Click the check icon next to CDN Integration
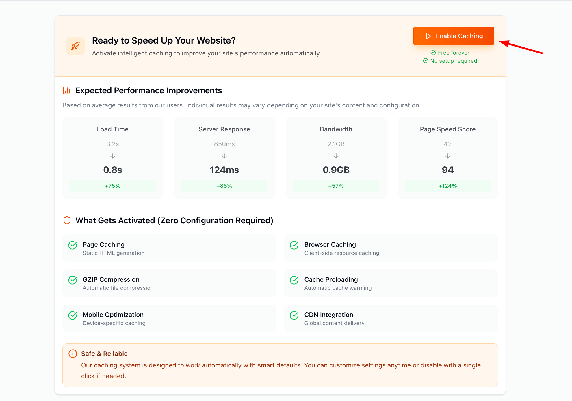 click(294, 315)
